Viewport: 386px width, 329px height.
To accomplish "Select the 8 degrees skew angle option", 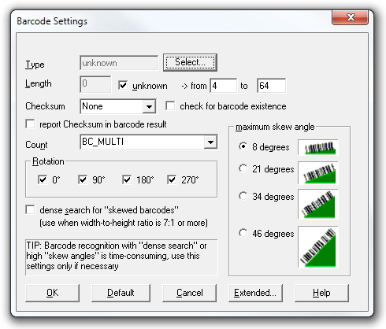I will click(243, 146).
